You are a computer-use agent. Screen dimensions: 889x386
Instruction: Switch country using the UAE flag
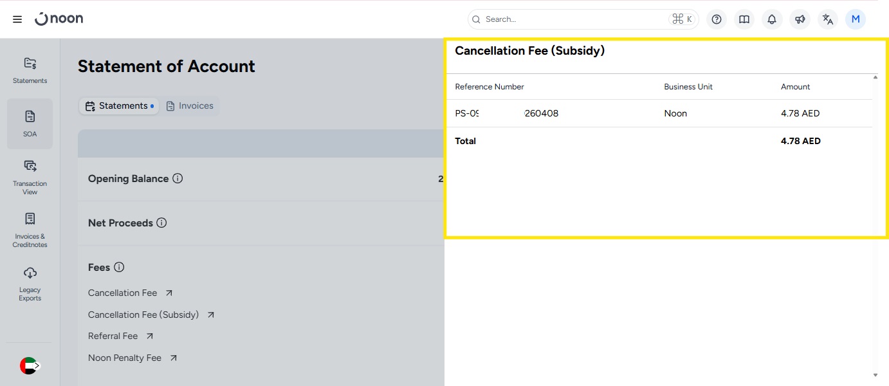click(x=30, y=365)
